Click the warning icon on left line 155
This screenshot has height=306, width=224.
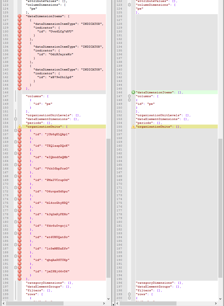pos(20,127)
